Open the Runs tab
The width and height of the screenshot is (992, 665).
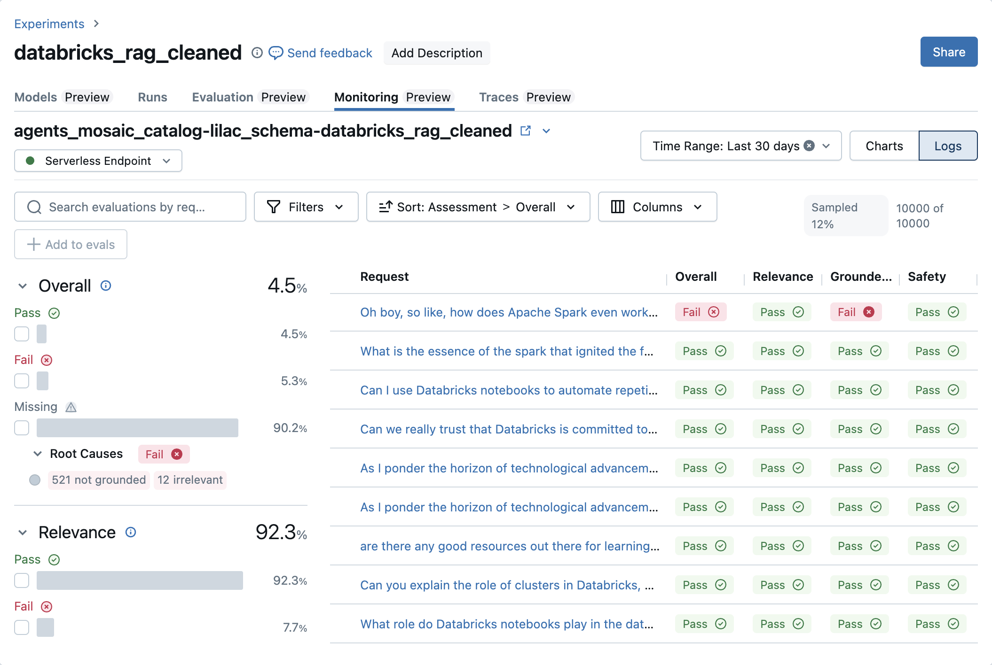pos(152,97)
